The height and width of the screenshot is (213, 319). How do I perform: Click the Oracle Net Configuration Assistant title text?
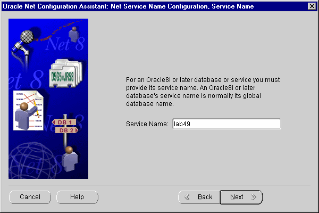pos(128,6)
